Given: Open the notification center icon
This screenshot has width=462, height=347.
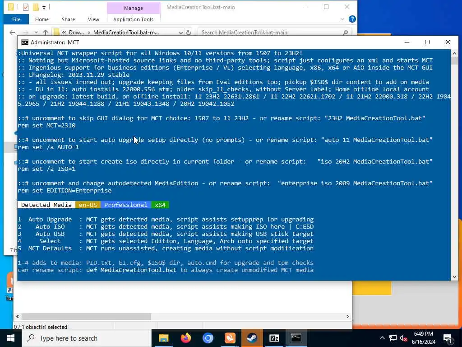Looking at the screenshot, I should click(448, 338).
